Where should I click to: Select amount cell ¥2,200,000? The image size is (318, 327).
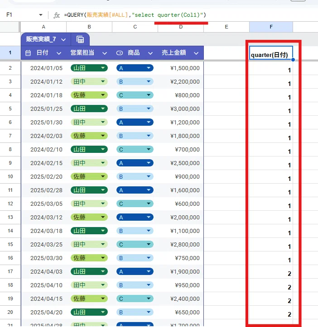tap(181, 81)
